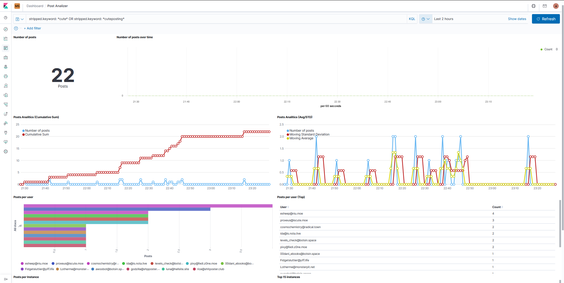
Task: Toggle Cumulative Sum series in legend
Action: point(37,135)
